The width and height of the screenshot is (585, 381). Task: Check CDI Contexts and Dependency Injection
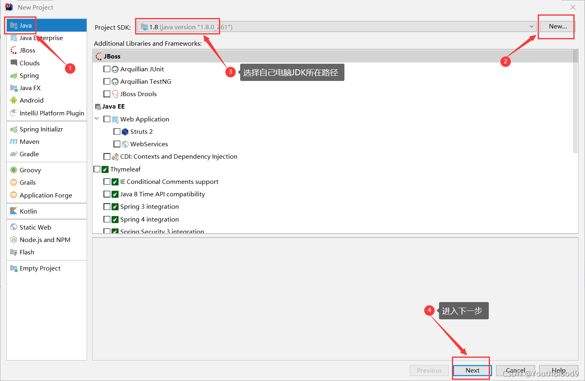(107, 156)
